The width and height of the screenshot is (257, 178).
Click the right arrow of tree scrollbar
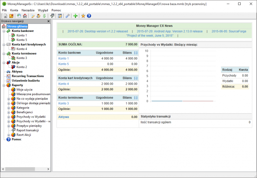tap(48, 169)
